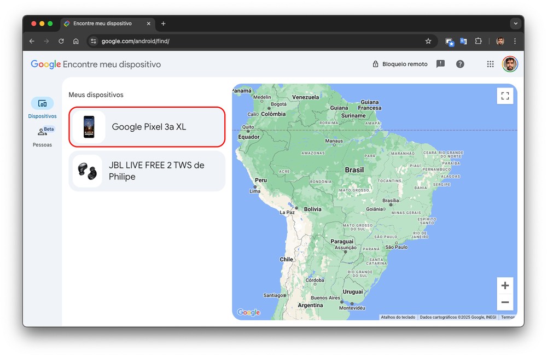This screenshot has height=357, width=547.
Task: Open the Google account profile picture
Action: click(510, 64)
